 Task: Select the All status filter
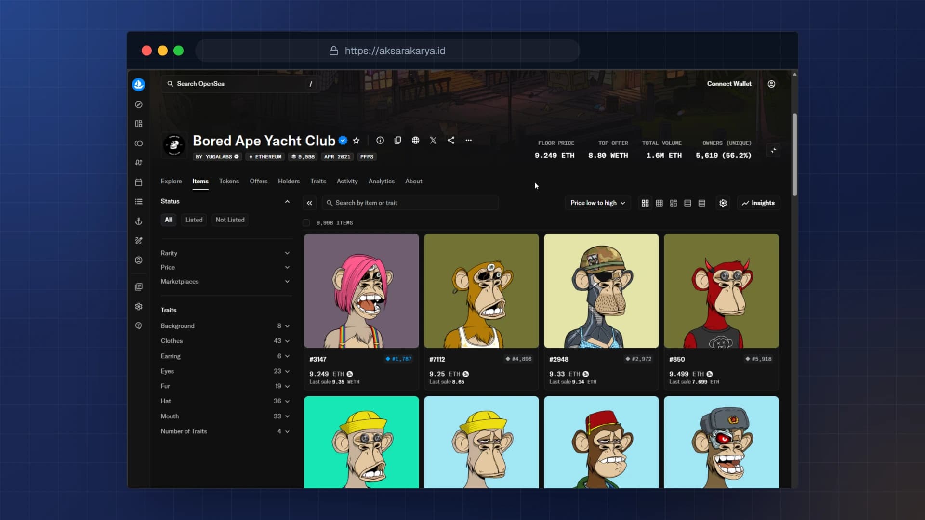tap(169, 220)
